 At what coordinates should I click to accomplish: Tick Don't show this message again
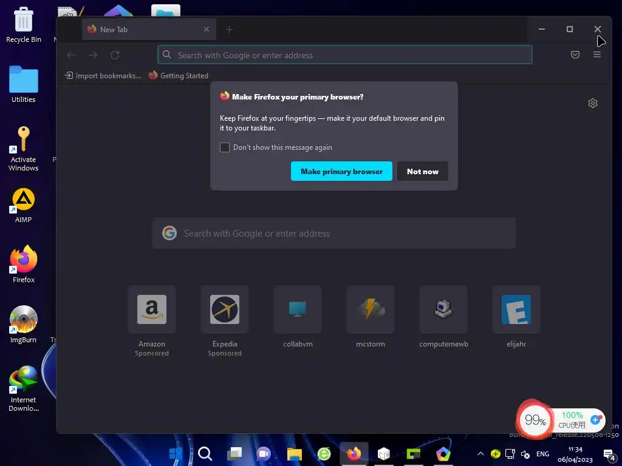pos(225,147)
